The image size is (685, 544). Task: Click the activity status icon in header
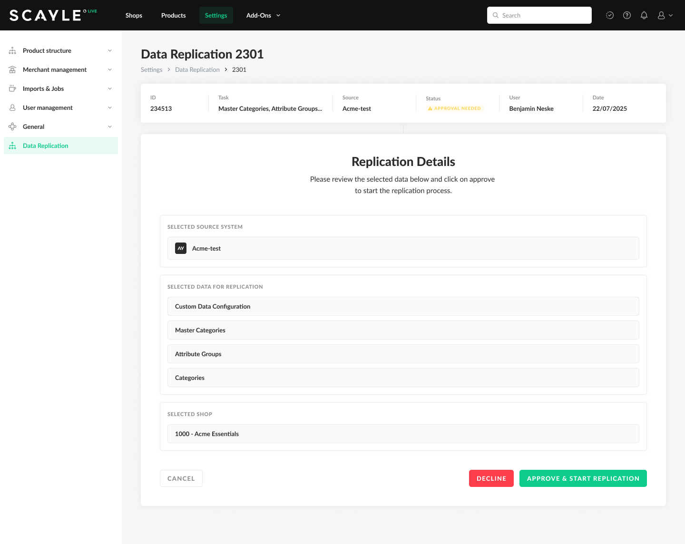609,15
